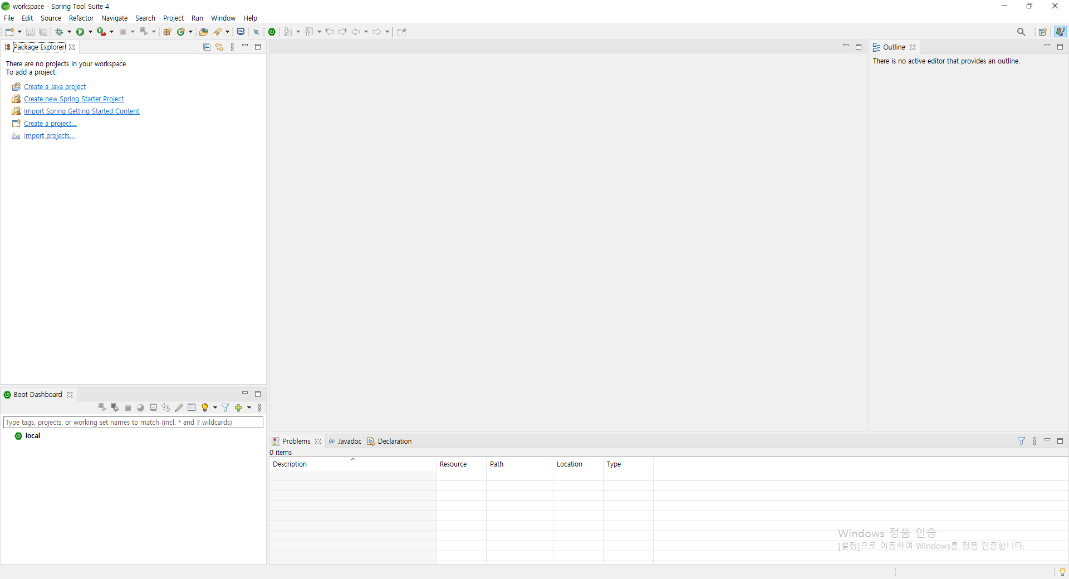Click the Previous Annotation icon

pos(308,32)
